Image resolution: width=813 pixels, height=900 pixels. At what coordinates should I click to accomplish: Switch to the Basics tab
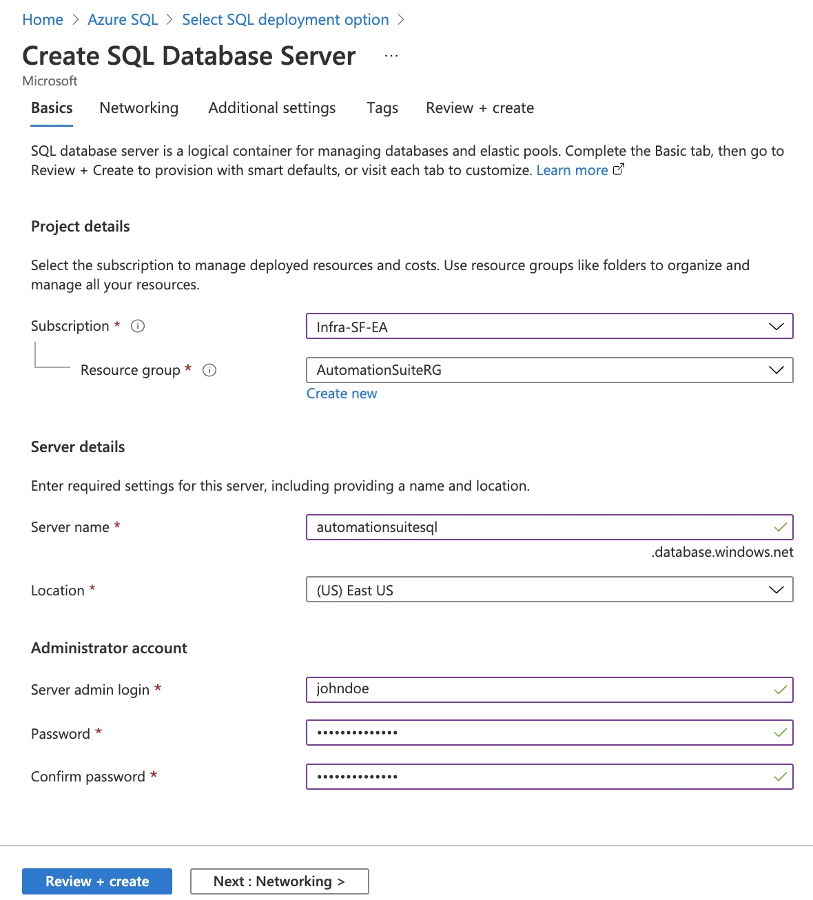pos(52,108)
